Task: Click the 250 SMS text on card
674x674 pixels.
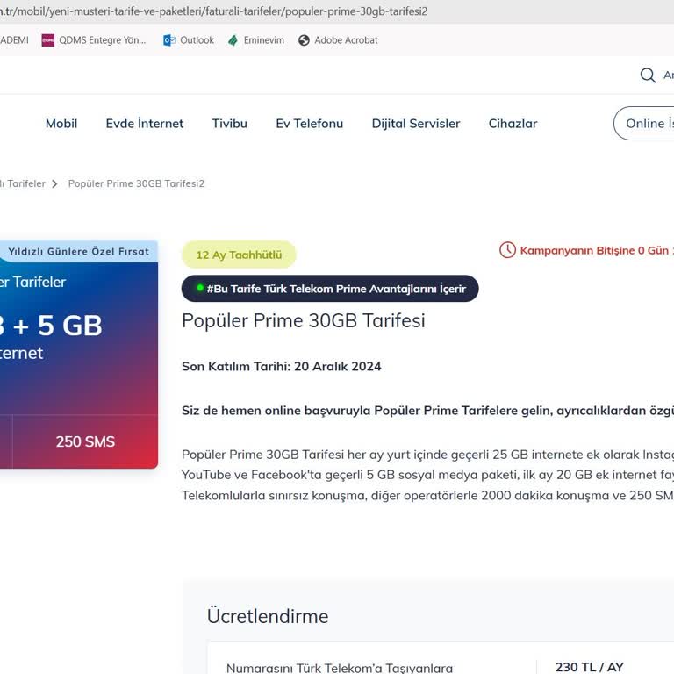Action: coord(85,442)
